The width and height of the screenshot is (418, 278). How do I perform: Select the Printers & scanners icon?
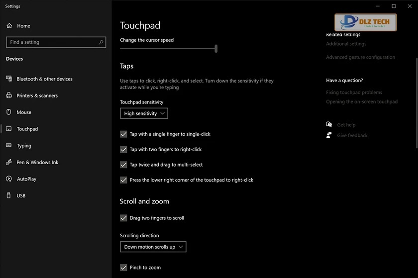pos(9,95)
